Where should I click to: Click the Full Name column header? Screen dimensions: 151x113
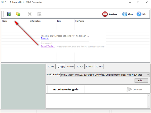(x=93, y=21)
